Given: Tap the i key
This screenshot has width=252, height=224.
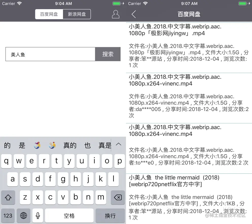Looking at the screenshot, I should (x=94, y=161).
